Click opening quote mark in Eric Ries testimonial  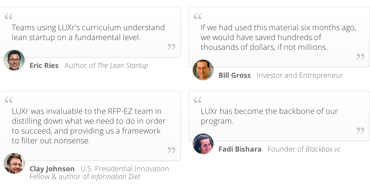click(9, 16)
